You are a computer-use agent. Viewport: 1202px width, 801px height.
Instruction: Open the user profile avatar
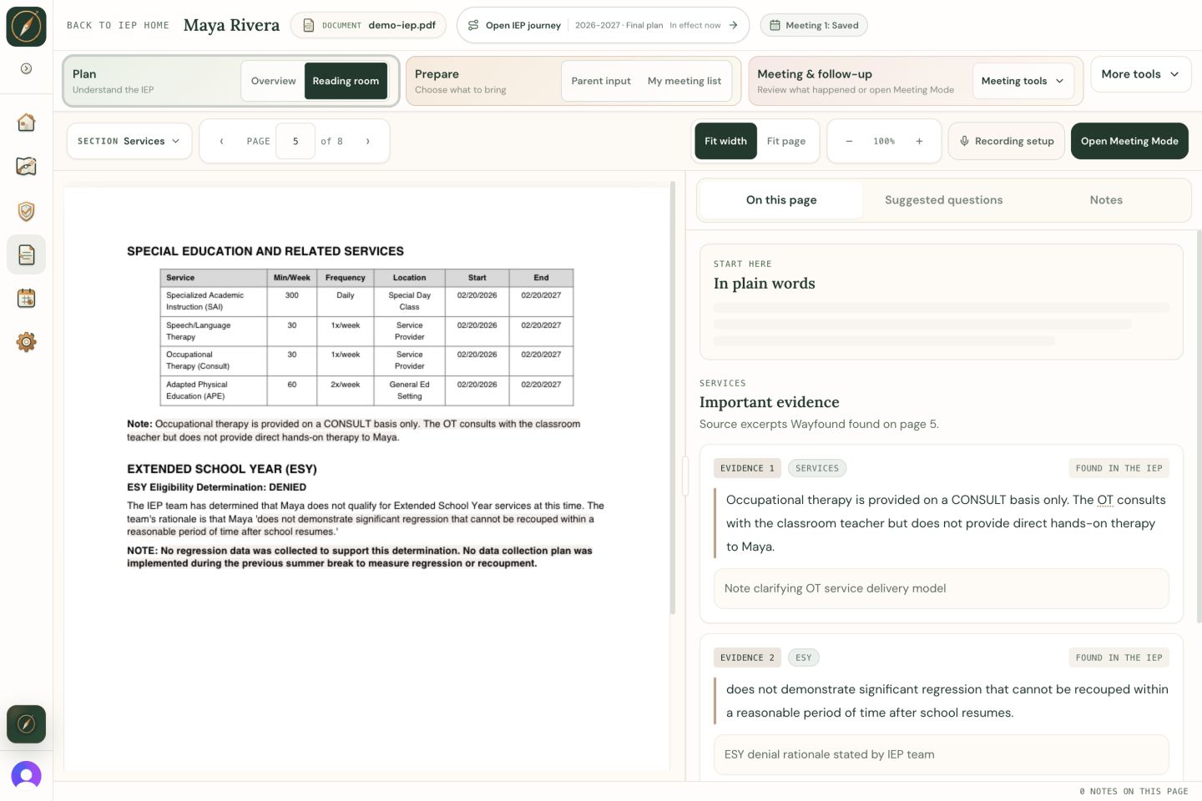(26, 776)
